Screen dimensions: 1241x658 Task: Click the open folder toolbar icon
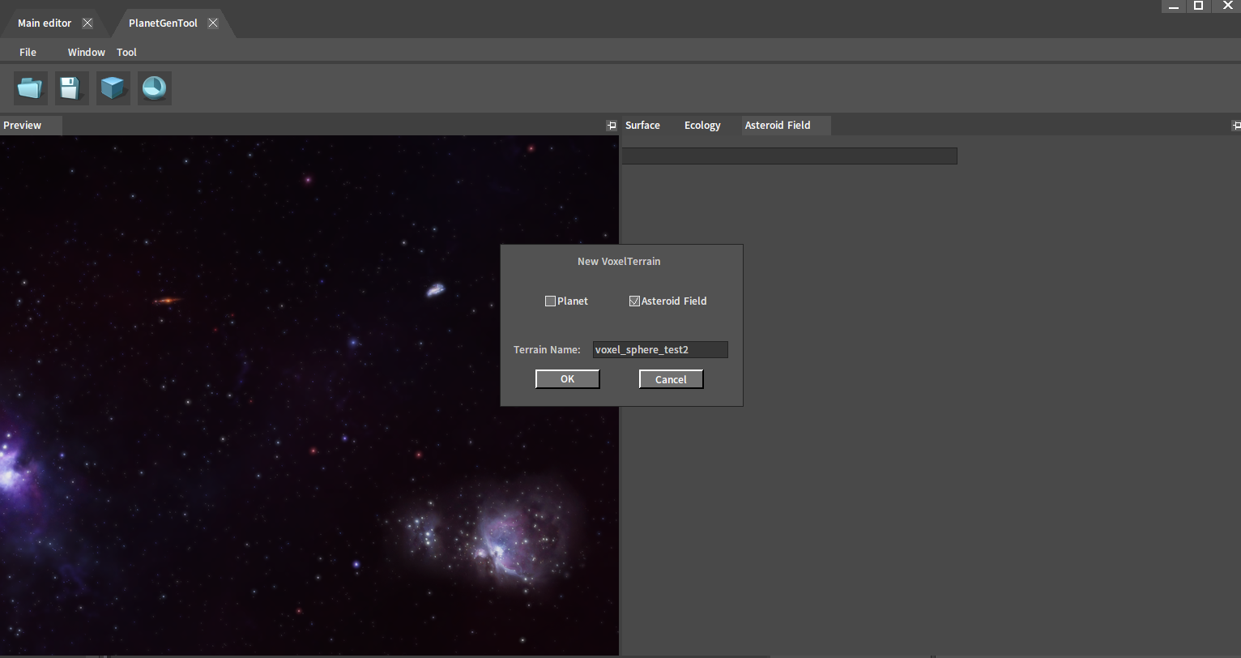31,88
